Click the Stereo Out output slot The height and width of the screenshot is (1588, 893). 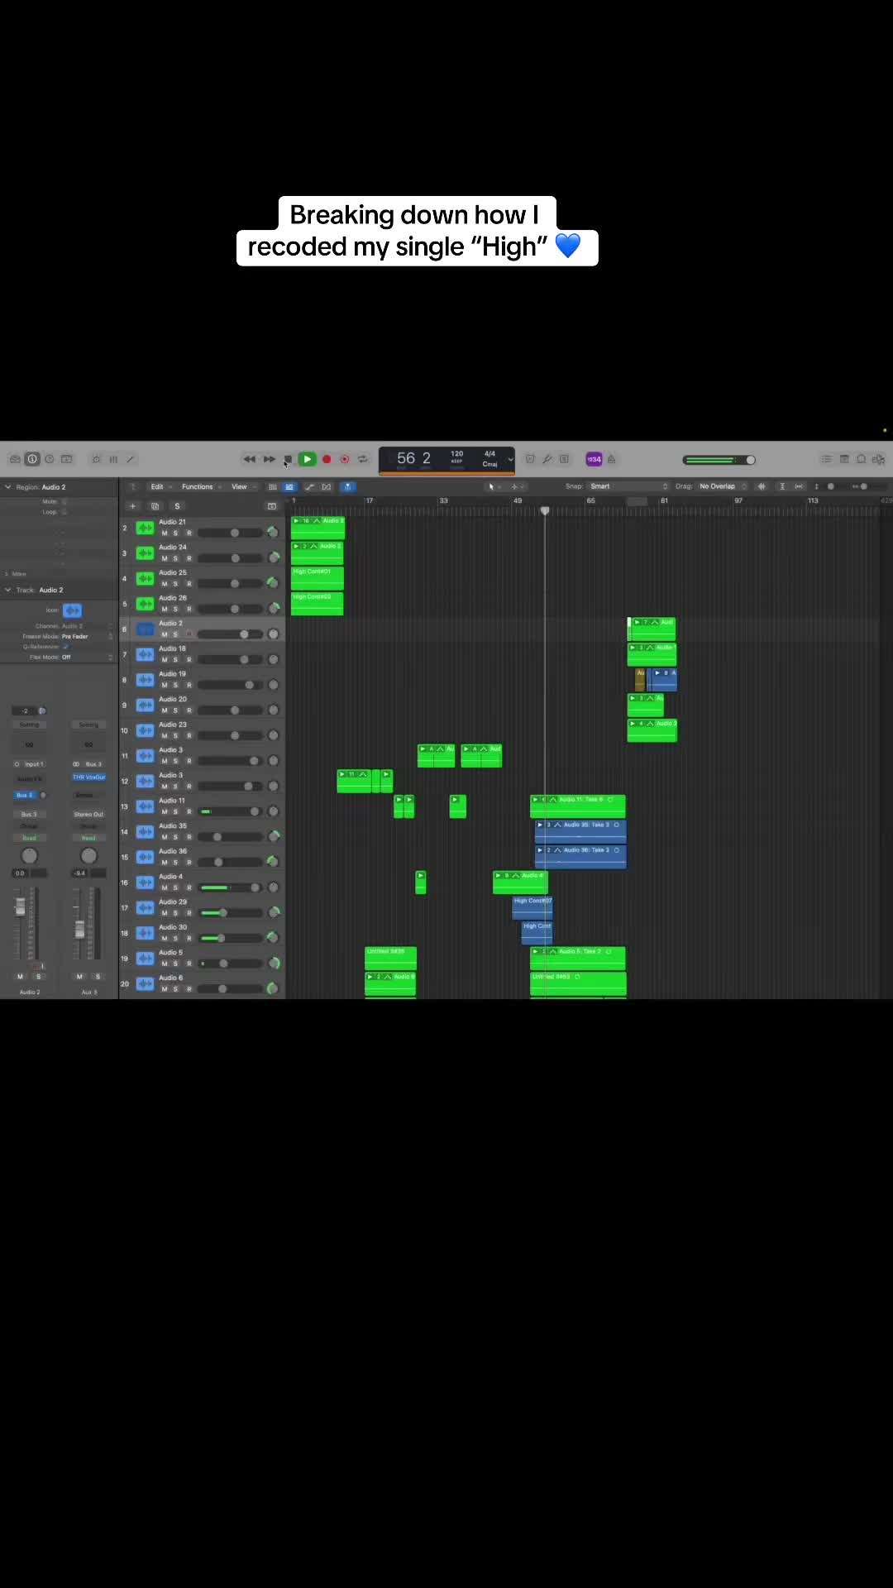click(88, 815)
